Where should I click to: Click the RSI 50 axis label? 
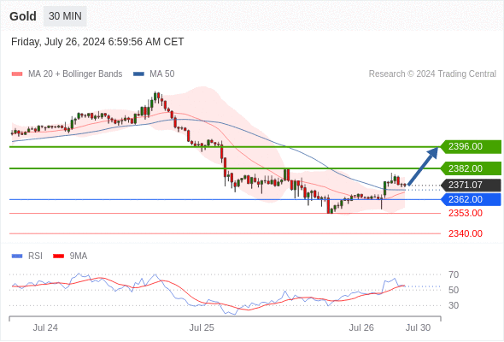pyautogui.click(x=454, y=290)
